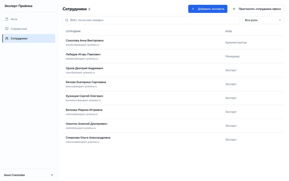Open the Все роли role filter dropdown
This screenshot has width=289, height=181.
pos(263,20)
